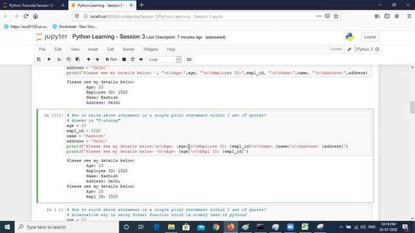Move selected cell up arrow
This screenshot has width=415, height=233.
[x=88, y=60]
